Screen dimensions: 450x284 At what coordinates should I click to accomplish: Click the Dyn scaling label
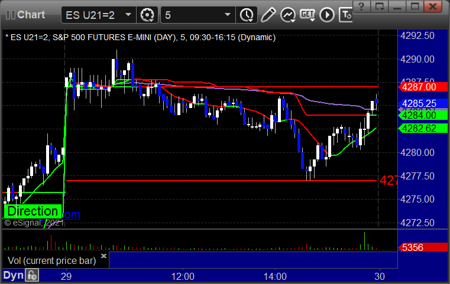coord(13,275)
